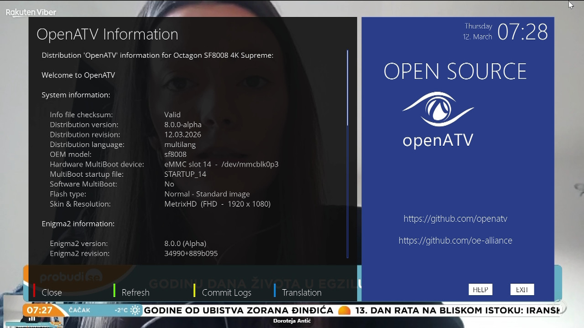Click the 'Thursday' weekday text
The width and height of the screenshot is (584, 328).
tap(478, 26)
